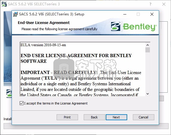Click Next to continue setup
The image size is (171, 135).
(116, 117)
